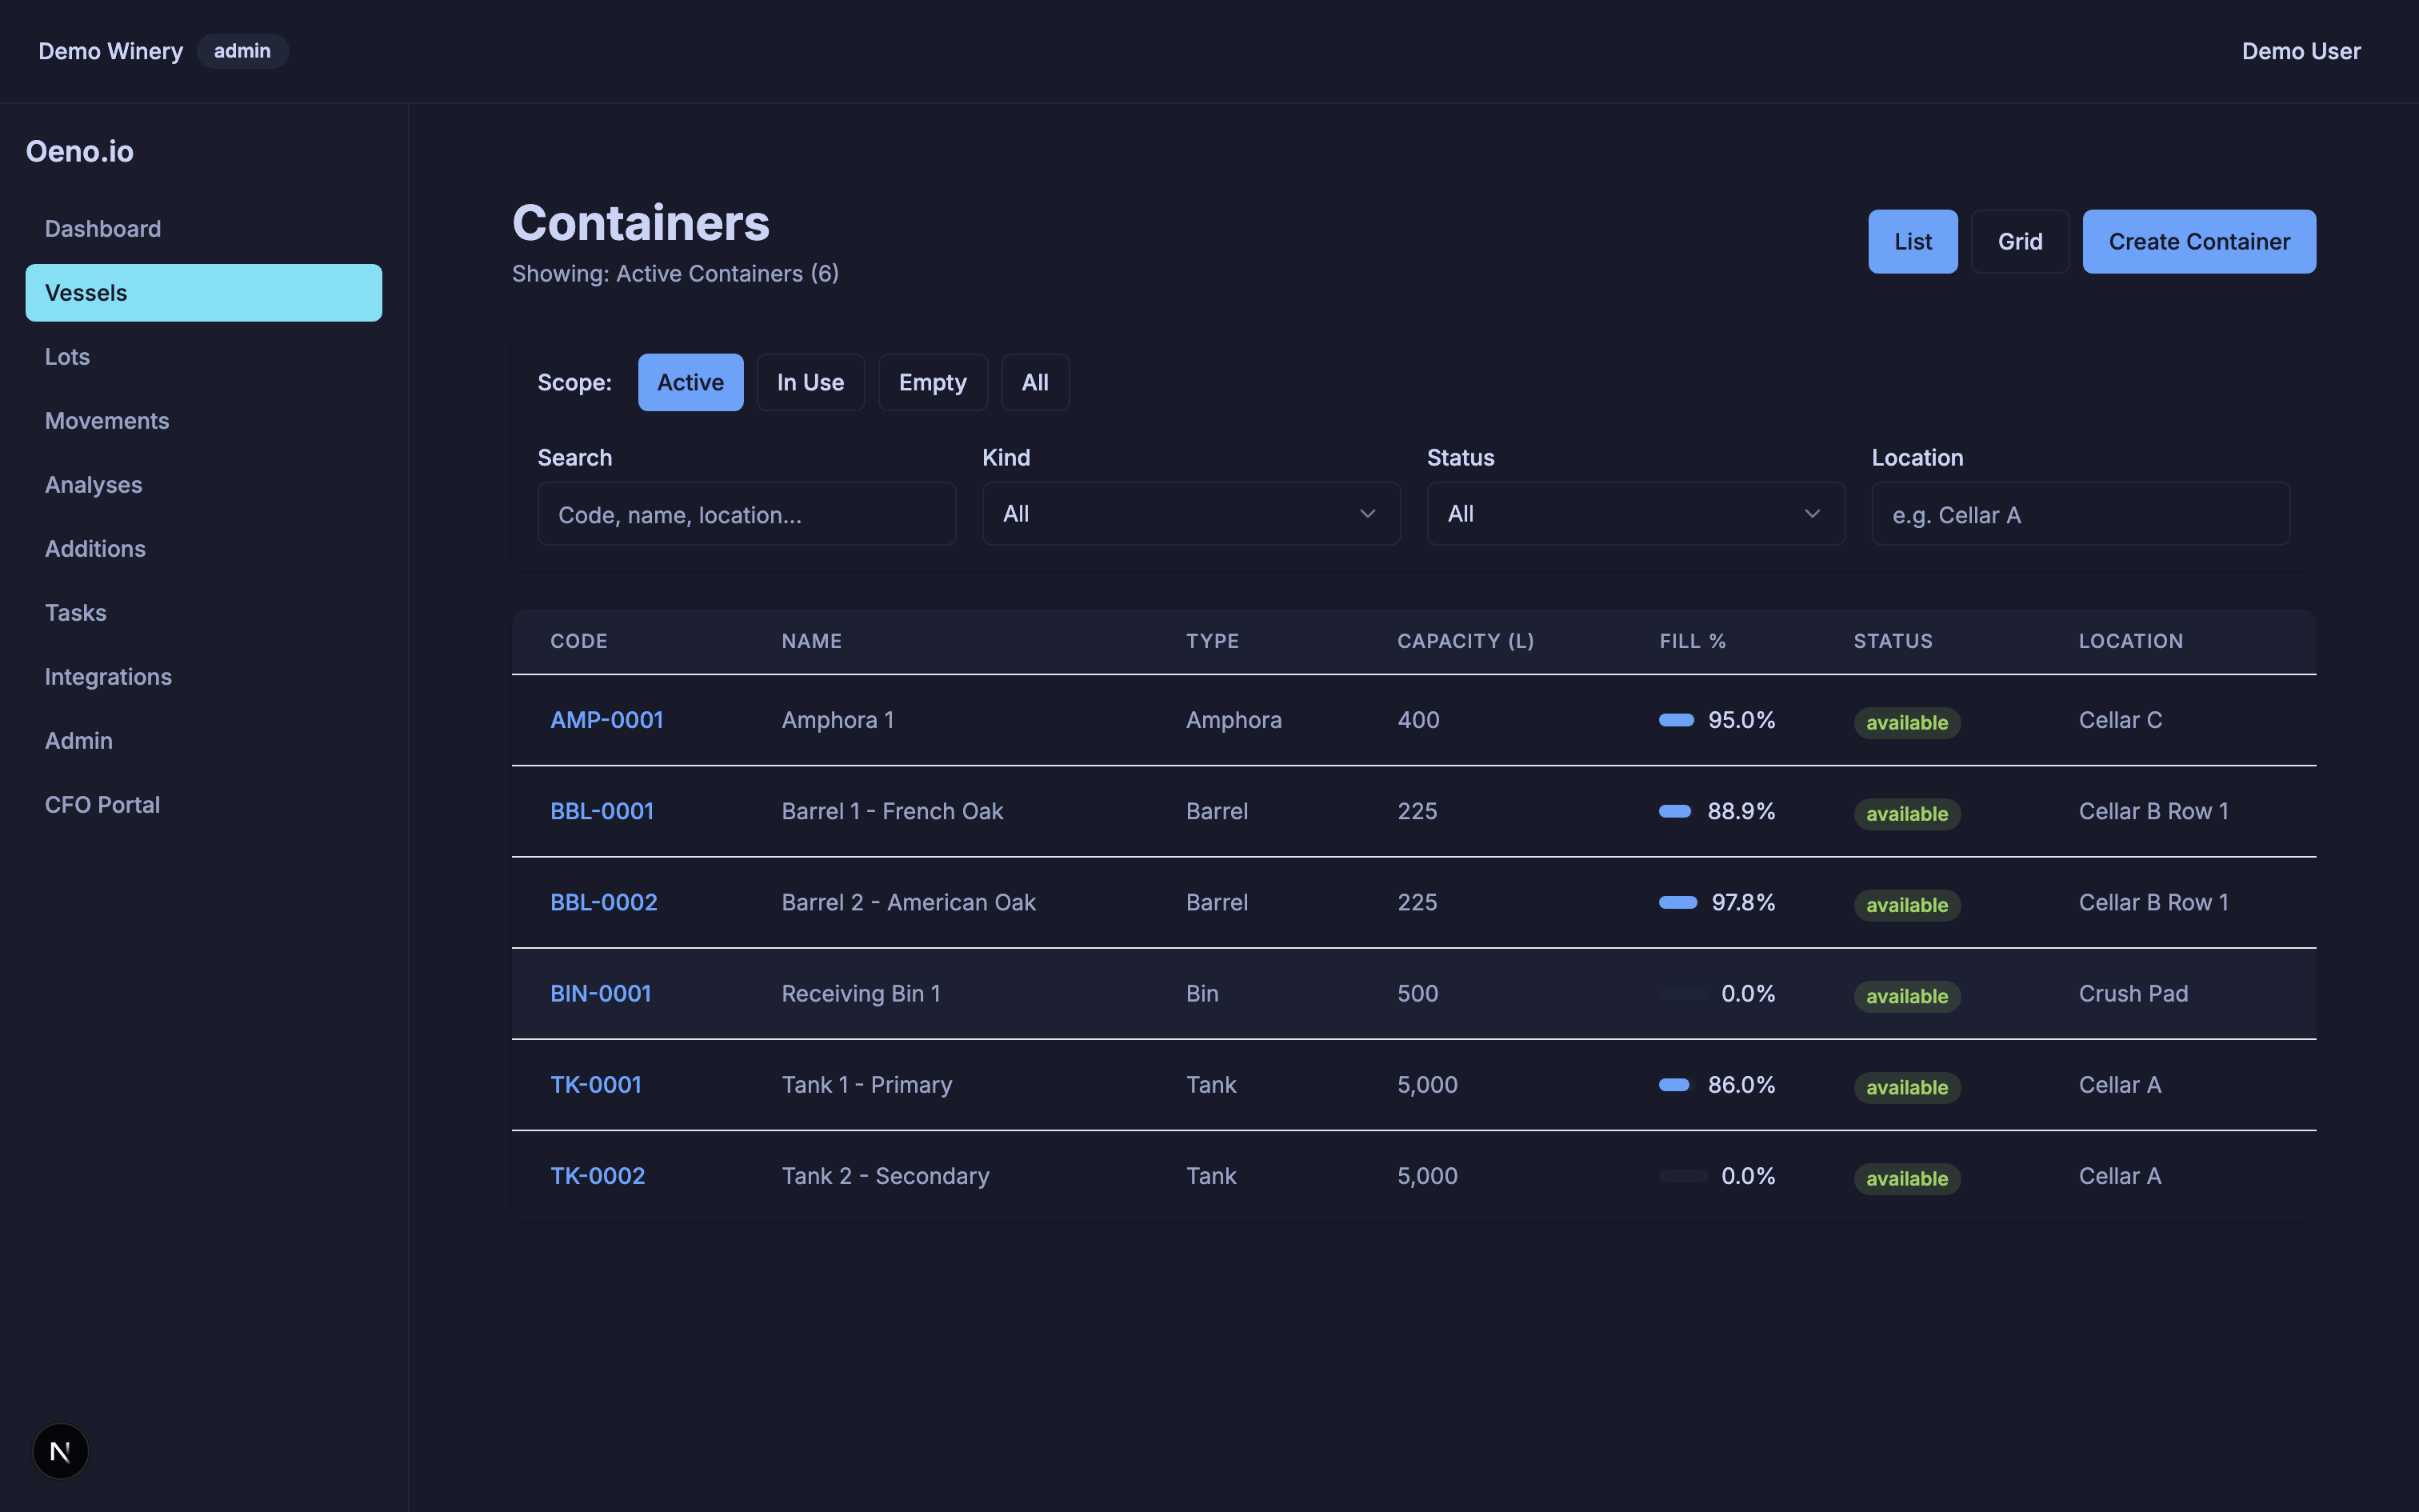Open container BBL-0001 link
The image size is (2419, 1512).
click(602, 811)
